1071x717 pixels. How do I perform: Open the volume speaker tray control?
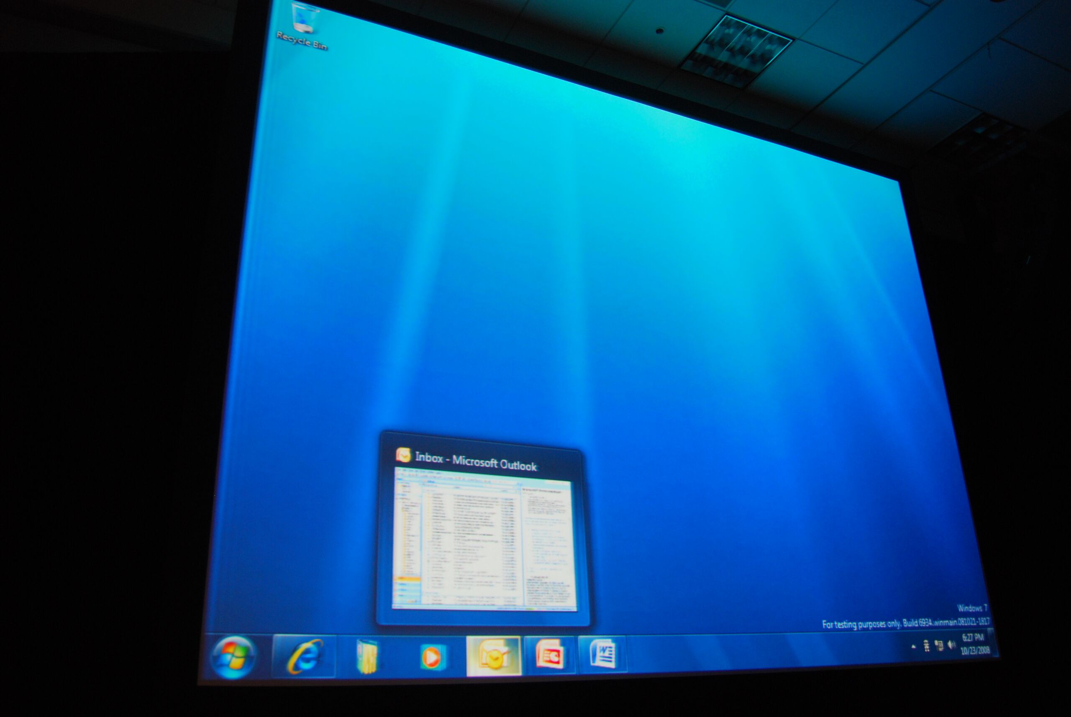(952, 645)
